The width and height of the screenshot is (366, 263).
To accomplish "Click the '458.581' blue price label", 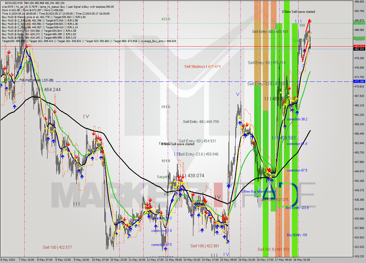I will click(288, 138).
